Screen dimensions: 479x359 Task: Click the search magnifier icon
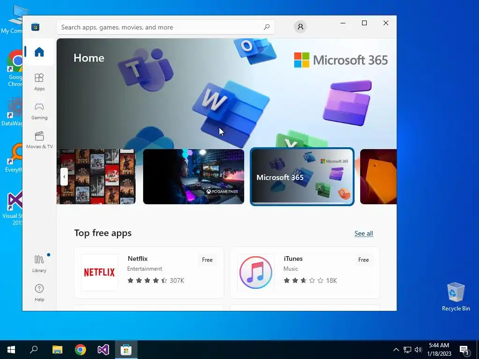(x=266, y=27)
